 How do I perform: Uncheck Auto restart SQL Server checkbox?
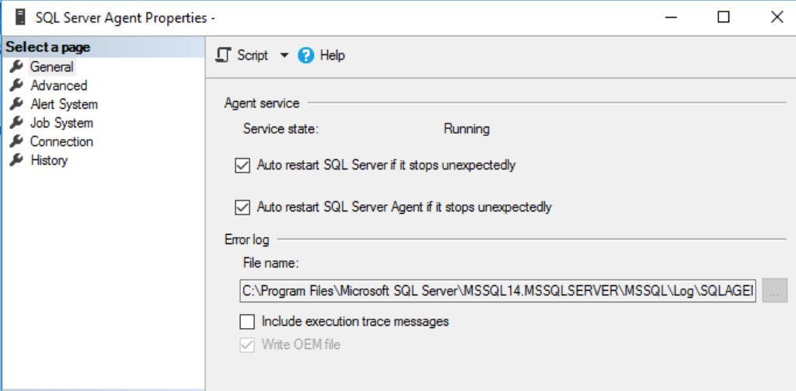pyautogui.click(x=243, y=166)
